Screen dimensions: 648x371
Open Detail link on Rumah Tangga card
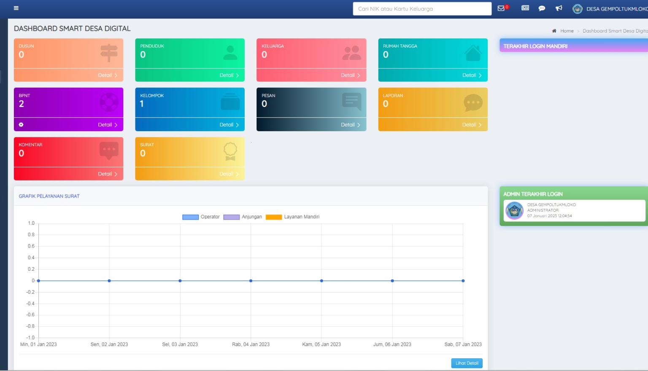pyautogui.click(x=472, y=75)
